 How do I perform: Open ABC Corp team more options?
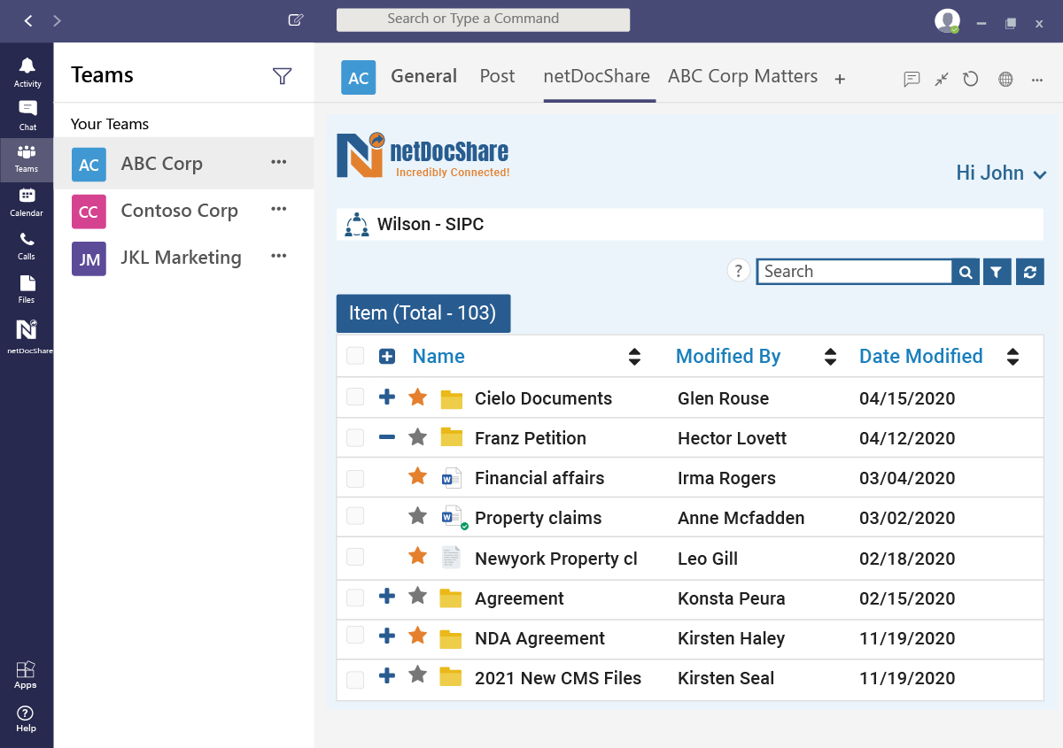[x=279, y=162]
